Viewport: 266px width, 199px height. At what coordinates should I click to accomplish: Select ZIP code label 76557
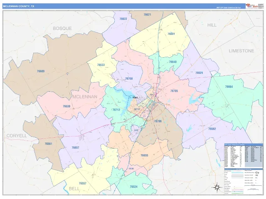tap(83, 183)
